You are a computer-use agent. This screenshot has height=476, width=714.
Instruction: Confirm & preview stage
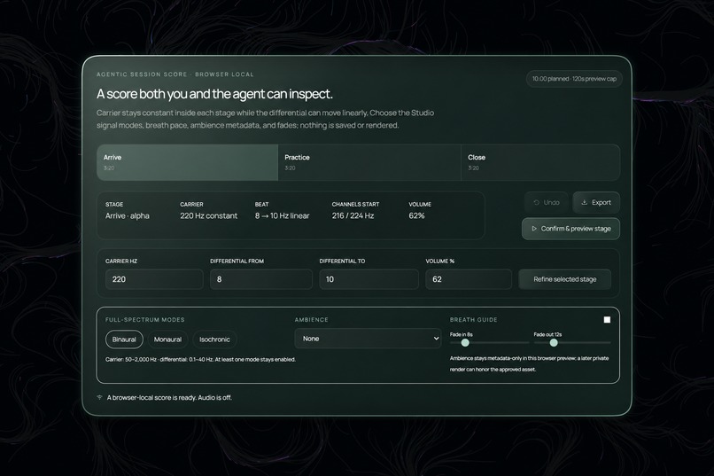(570, 229)
